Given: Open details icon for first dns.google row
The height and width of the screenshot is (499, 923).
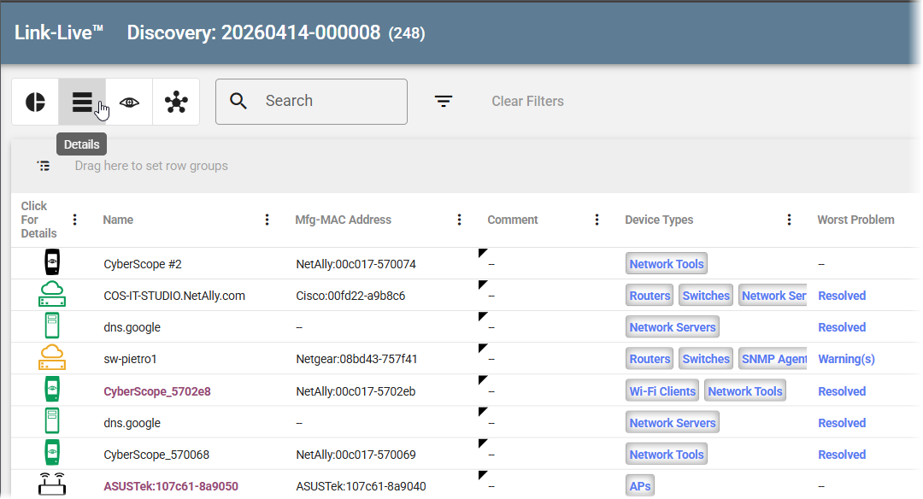Looking at the screenshot, I should pos(52,326).
